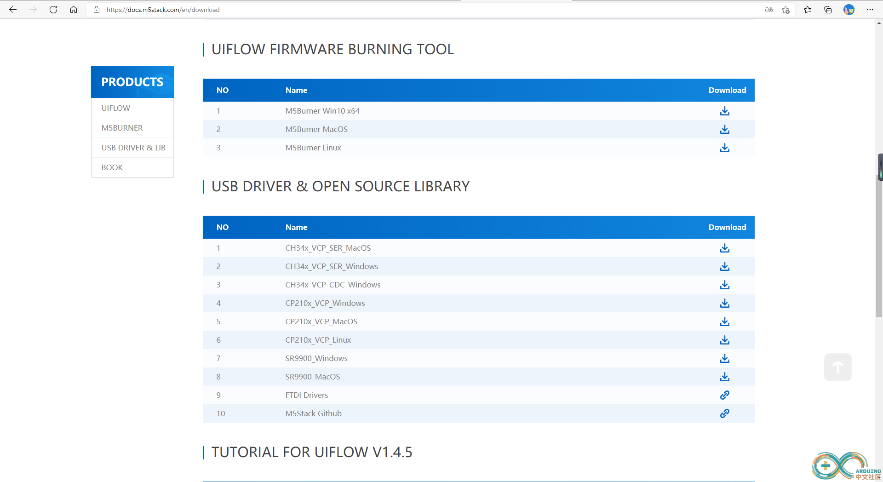This screenshot has width=883, height=482.
Task: Open the browser profile avatar
Action: click(849, 10)
